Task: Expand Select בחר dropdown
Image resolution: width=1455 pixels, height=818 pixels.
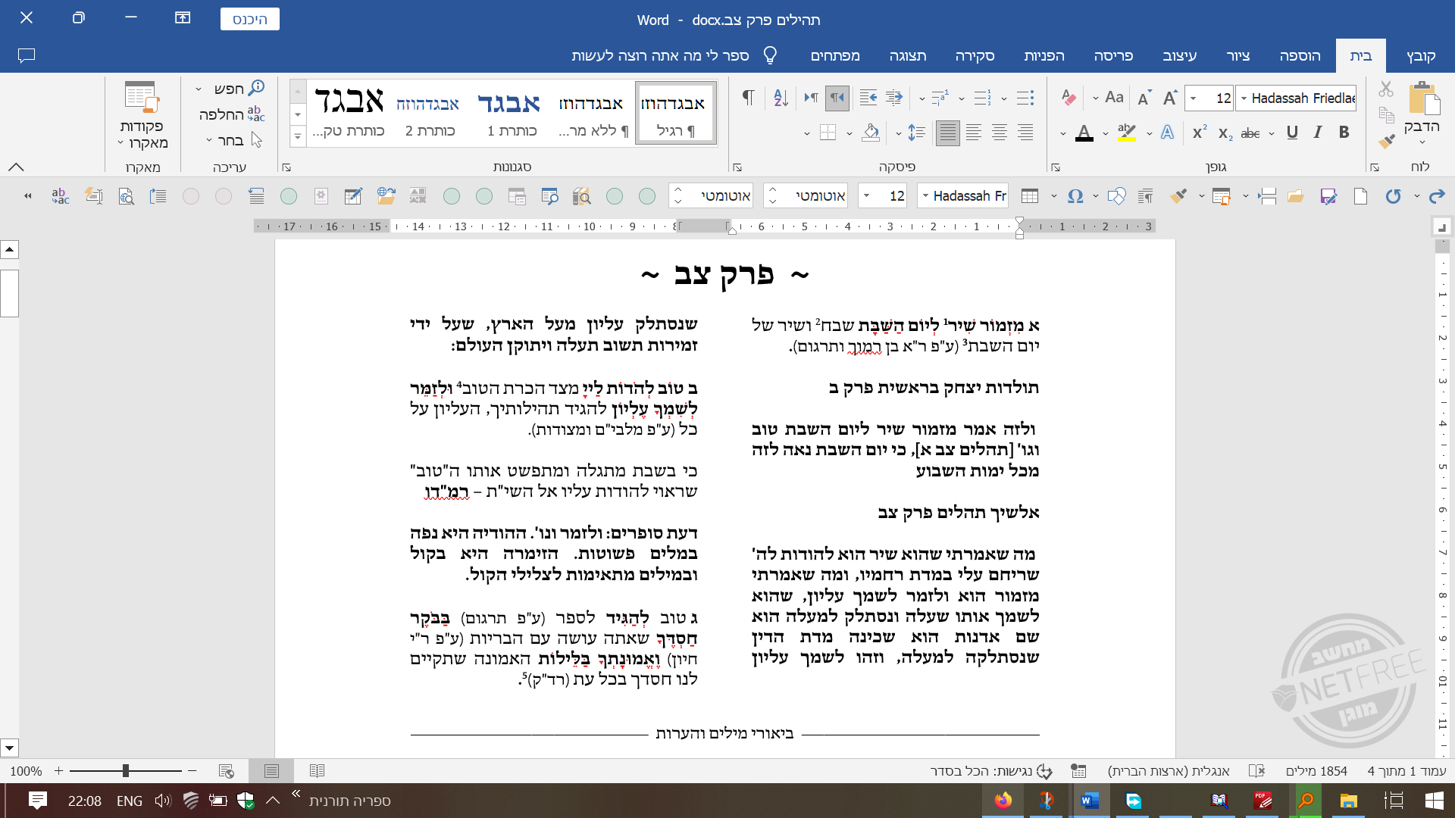Action: 209,140
